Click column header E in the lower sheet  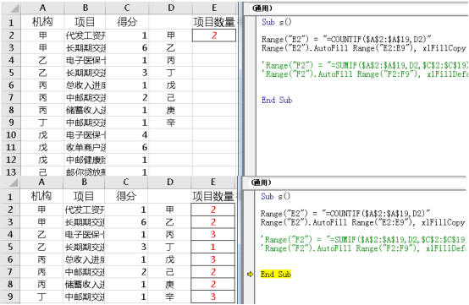click(213, 182)
